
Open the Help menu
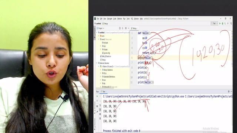click(x=141, y=19)
